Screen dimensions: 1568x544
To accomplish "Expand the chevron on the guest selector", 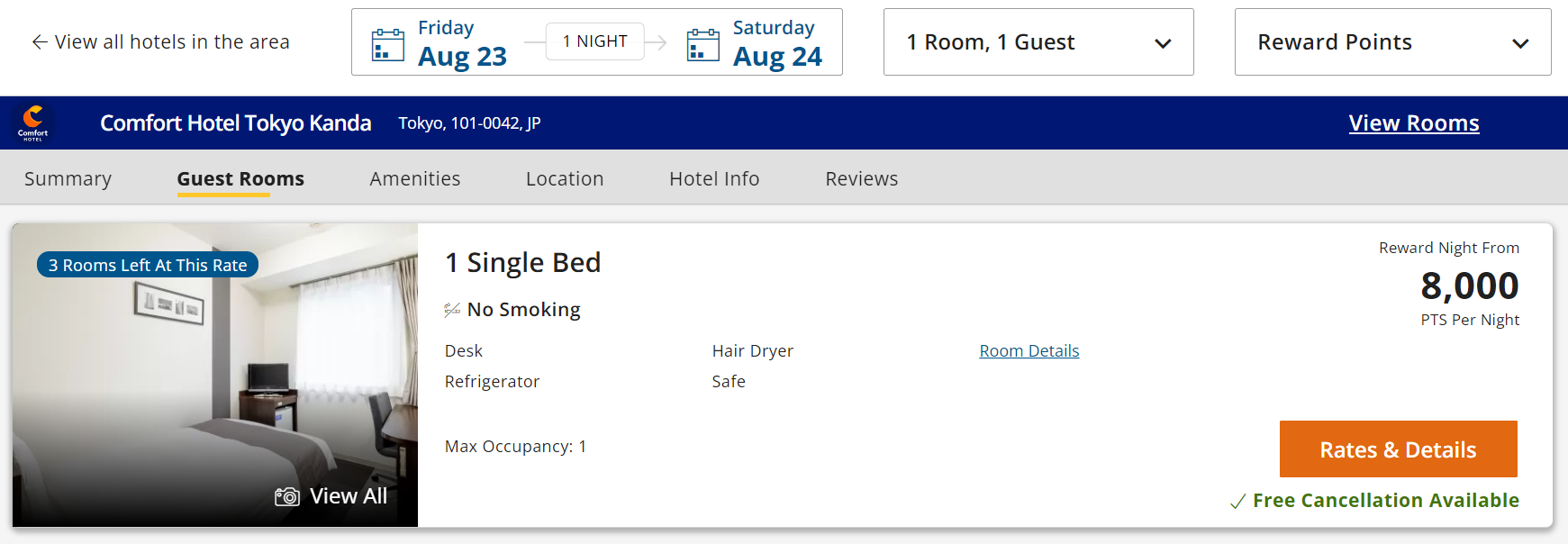I will pyautogui.click(x=1163, y=42).
